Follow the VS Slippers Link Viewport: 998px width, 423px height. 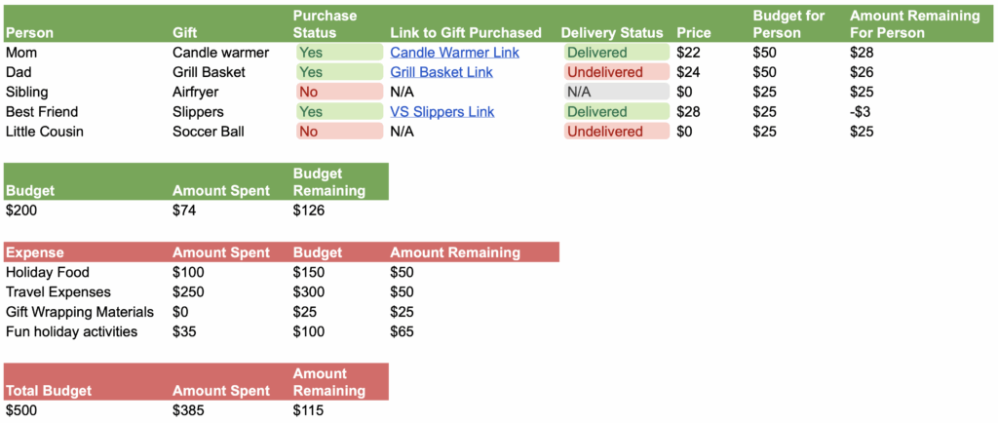[x=442, y=112]
